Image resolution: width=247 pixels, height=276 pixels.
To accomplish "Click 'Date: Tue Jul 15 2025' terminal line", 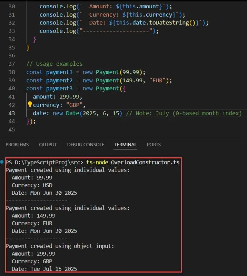I will coord(45,269).
